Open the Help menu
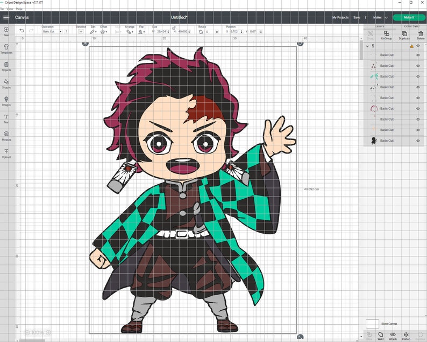This screenshot has width=427, height=342. point(19,9)
